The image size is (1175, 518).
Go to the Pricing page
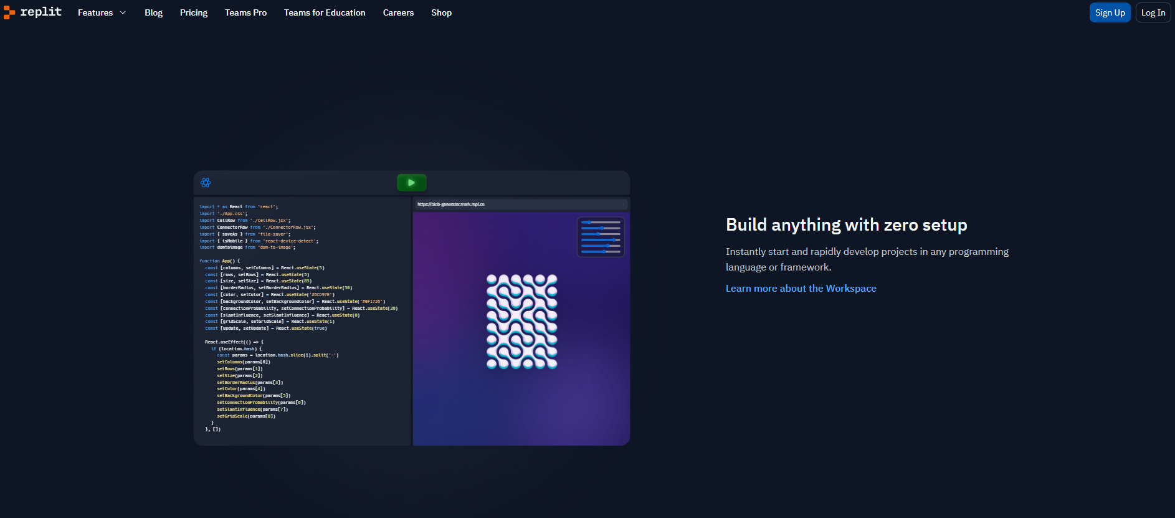point(194,12)
